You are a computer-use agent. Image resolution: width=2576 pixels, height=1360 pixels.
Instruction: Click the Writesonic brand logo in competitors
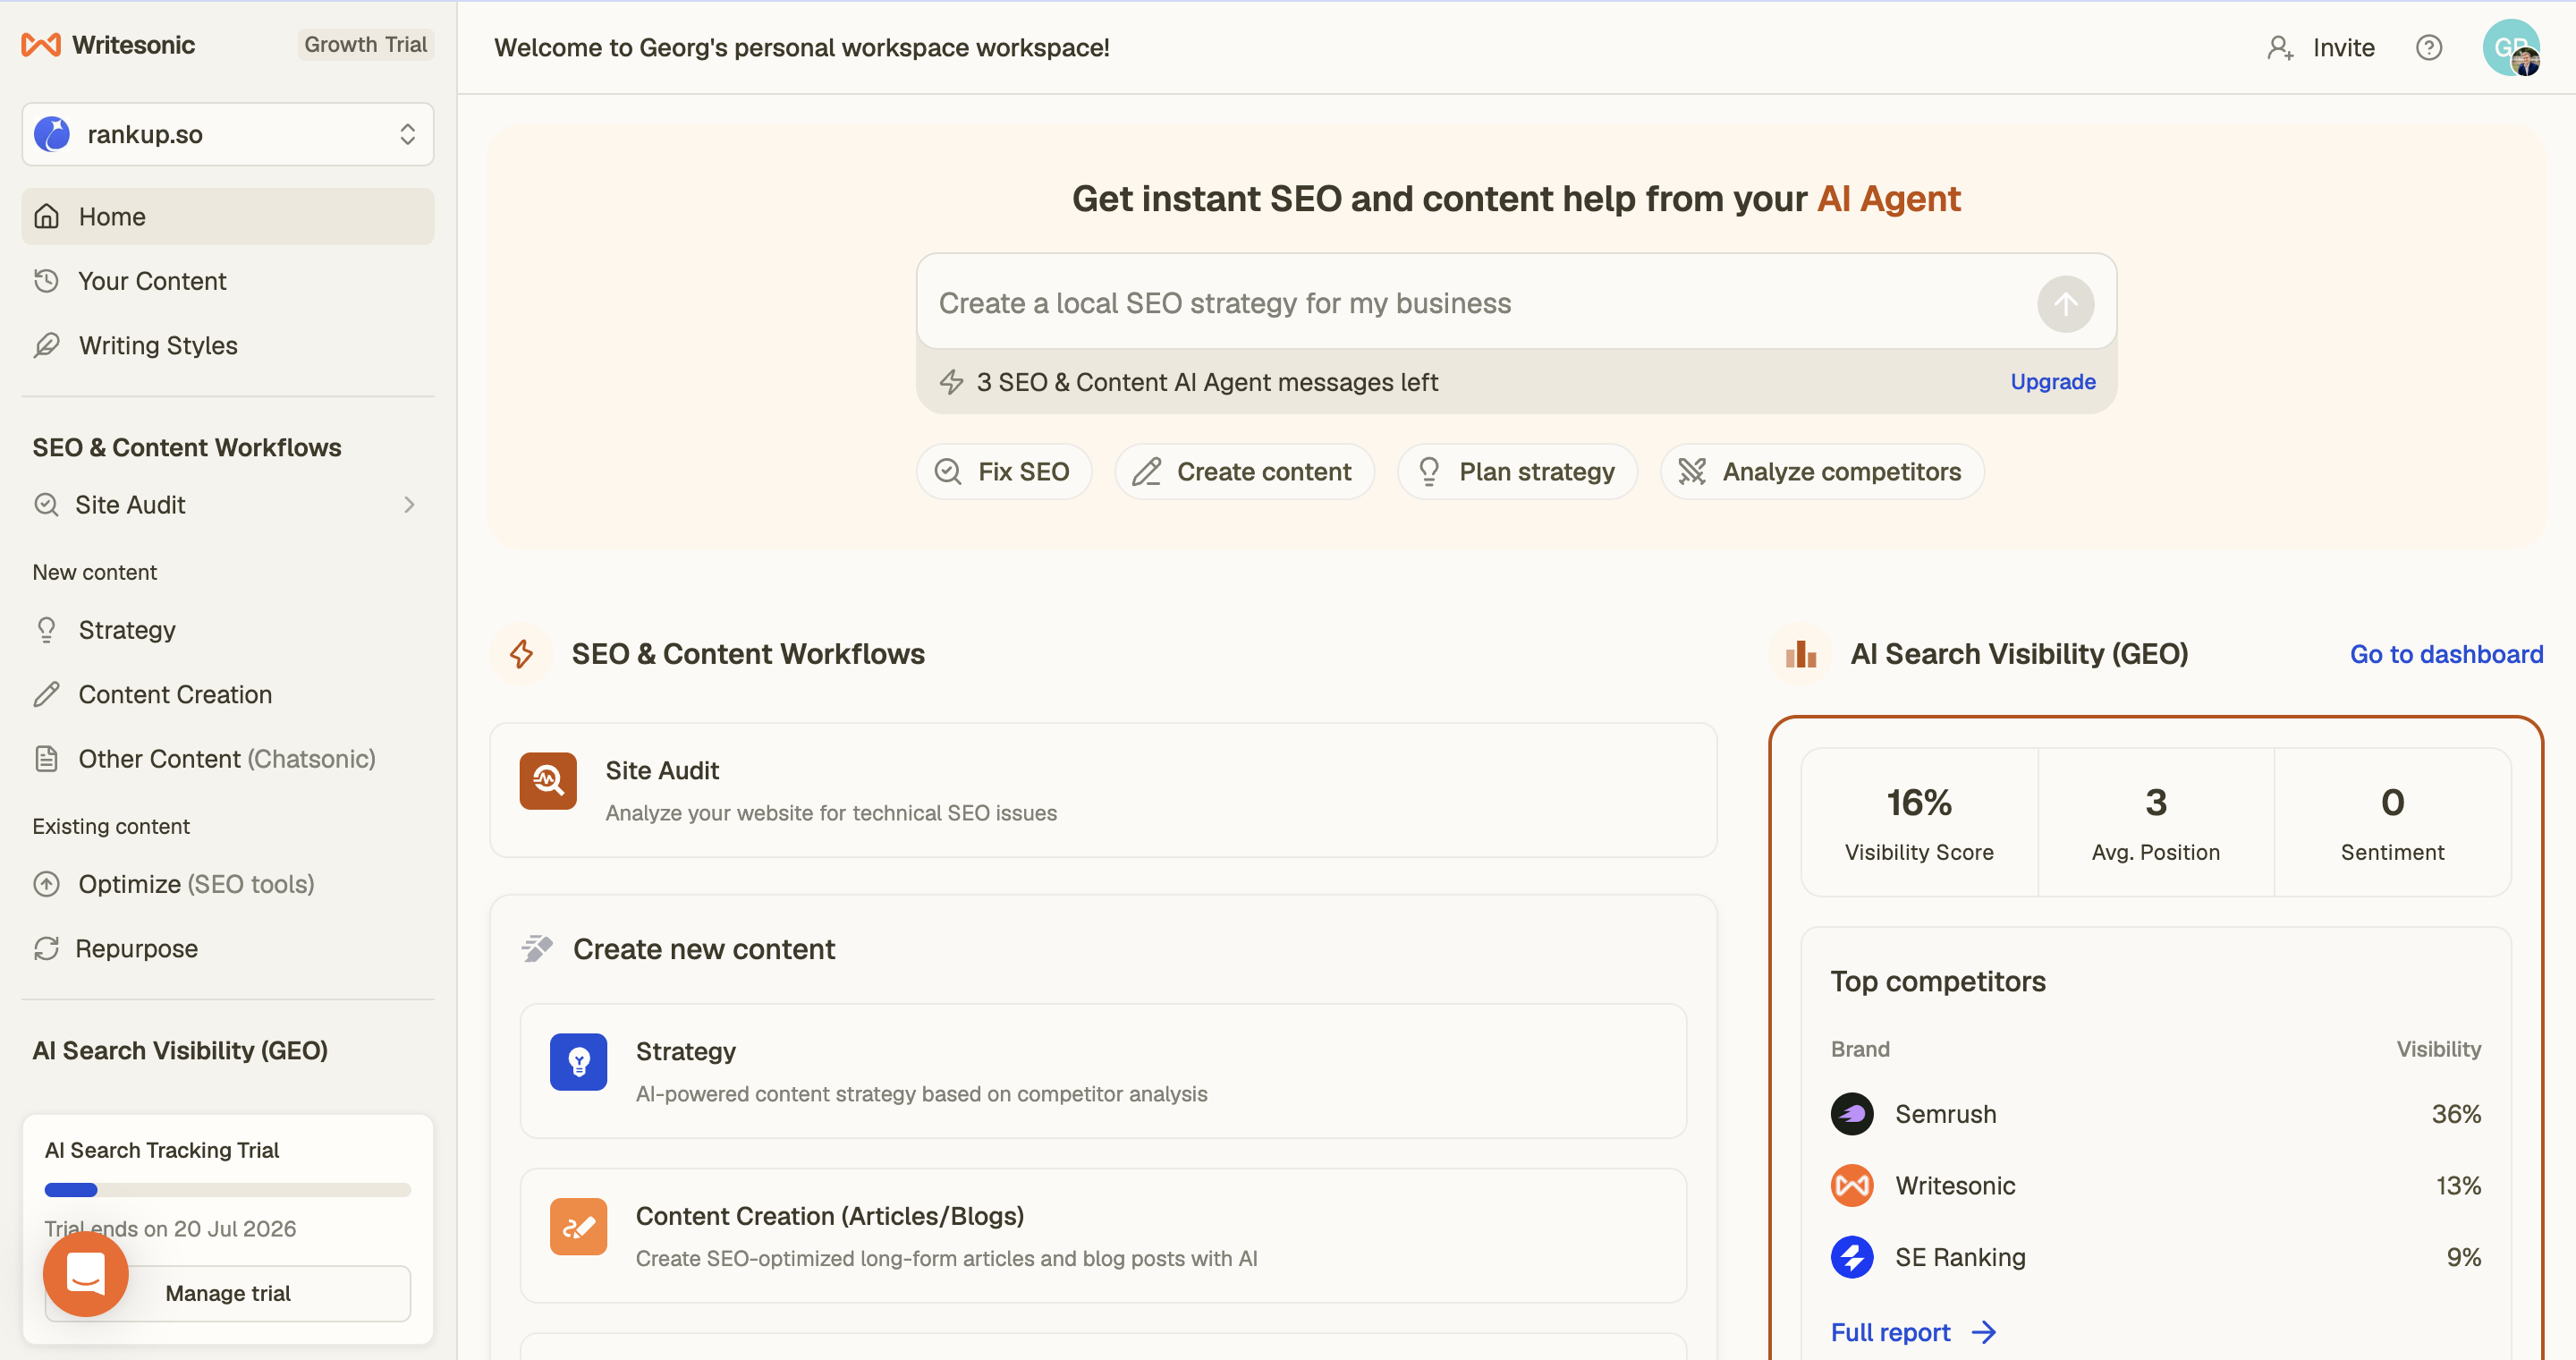click(1852, 1186)
